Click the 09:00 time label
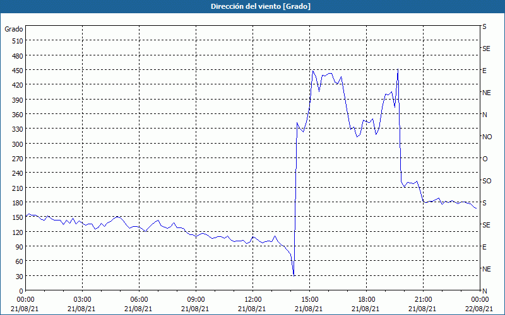The height and width of the screenshot is (315, 505). [x=196, y=300]
